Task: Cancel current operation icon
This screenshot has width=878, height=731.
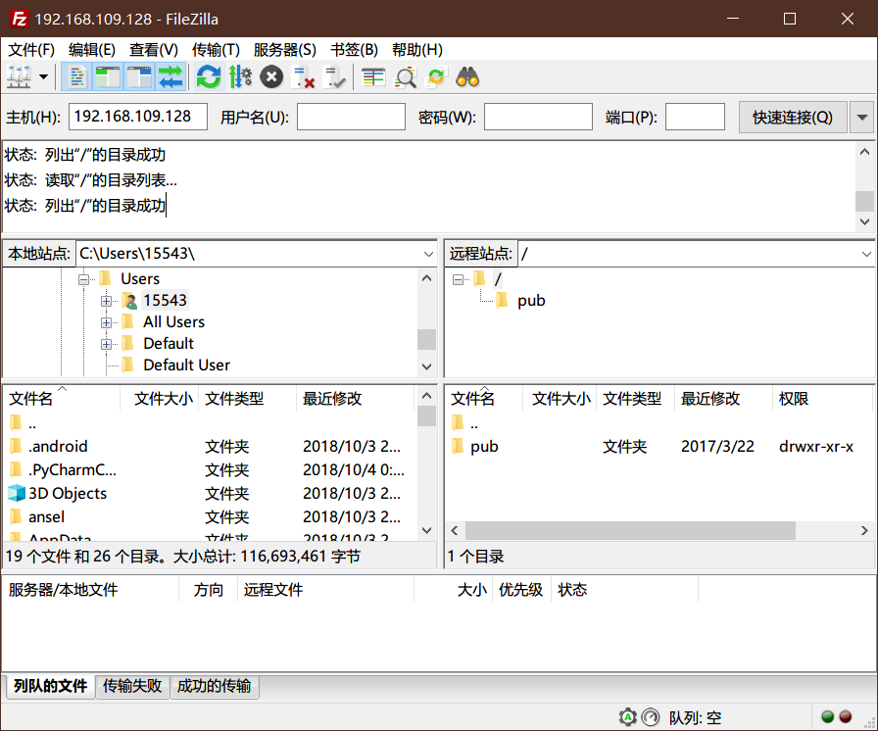Action: click(x=271, y=77)
